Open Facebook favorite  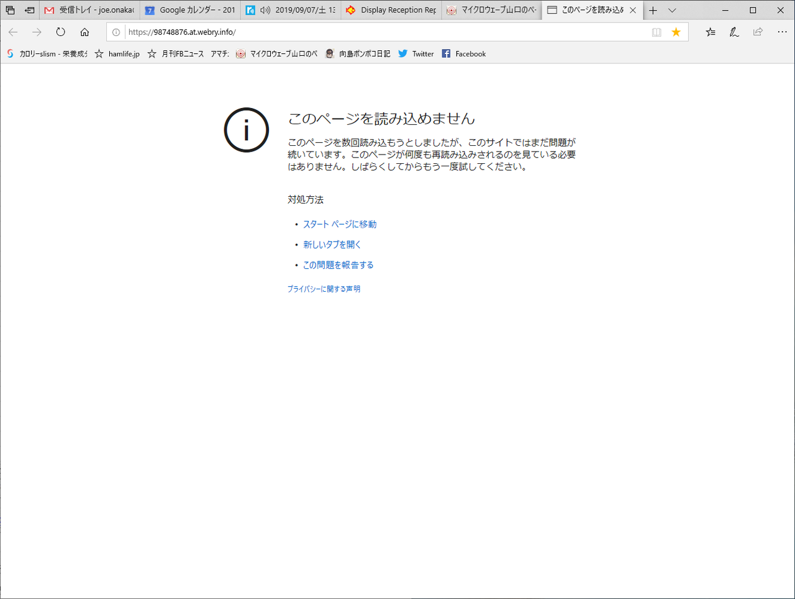click(x=463, y=54)
